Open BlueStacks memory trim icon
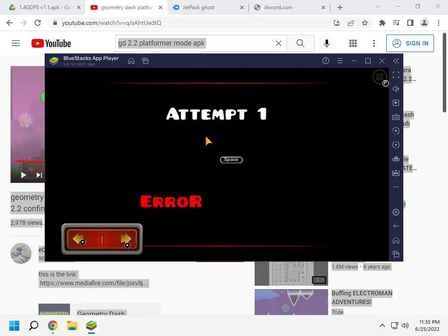Viewport: 448px width, 336px height. point(395,159)
